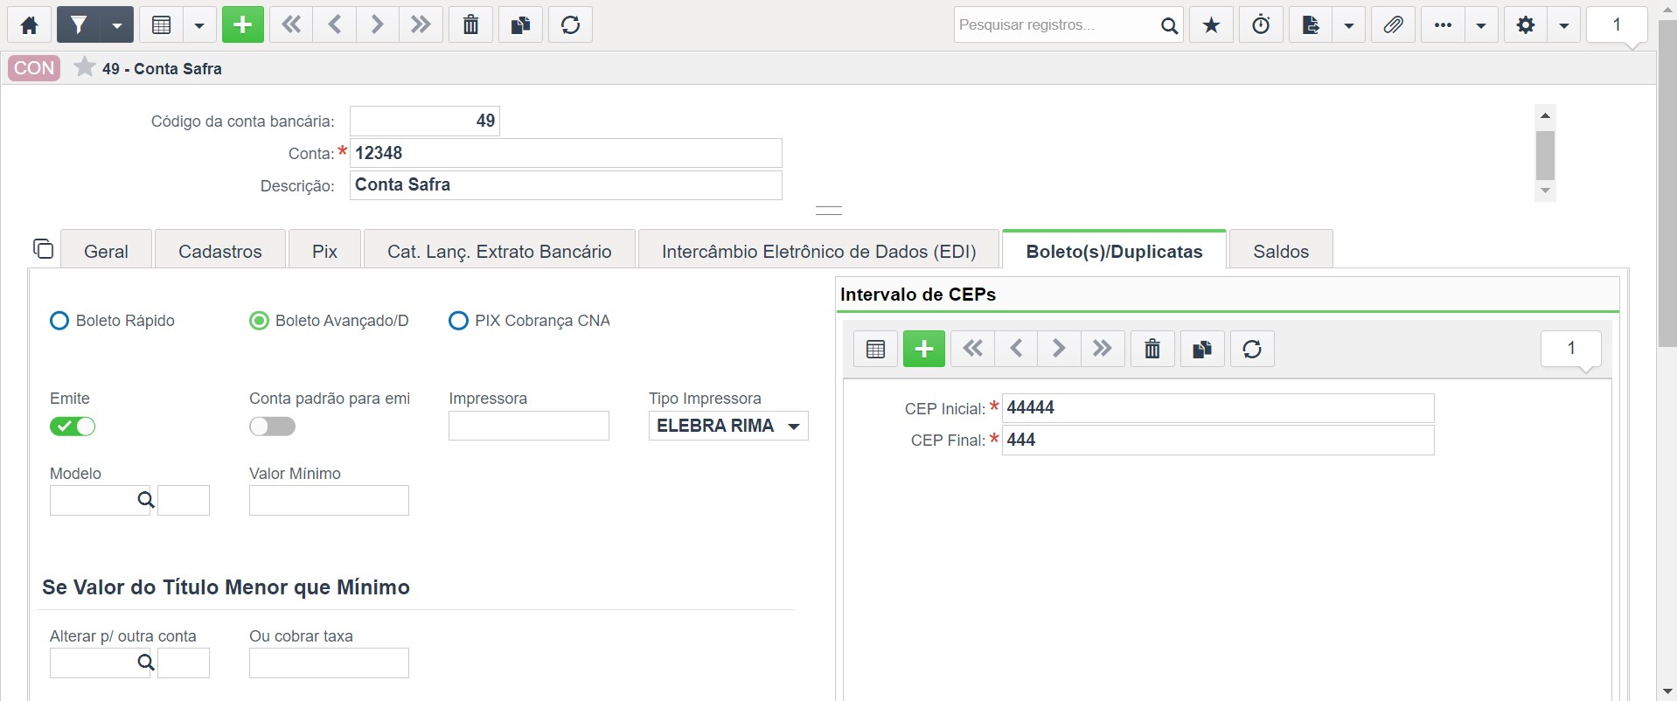Go to previous record in top toolbar
1677x701 pixels.
(x=334, y=24)
